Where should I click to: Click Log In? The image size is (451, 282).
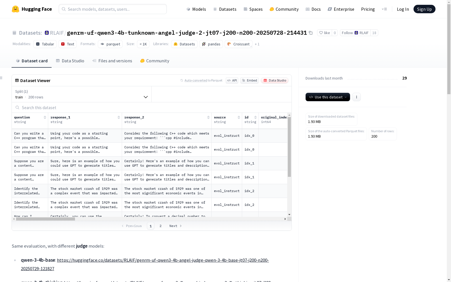point(403,9)
